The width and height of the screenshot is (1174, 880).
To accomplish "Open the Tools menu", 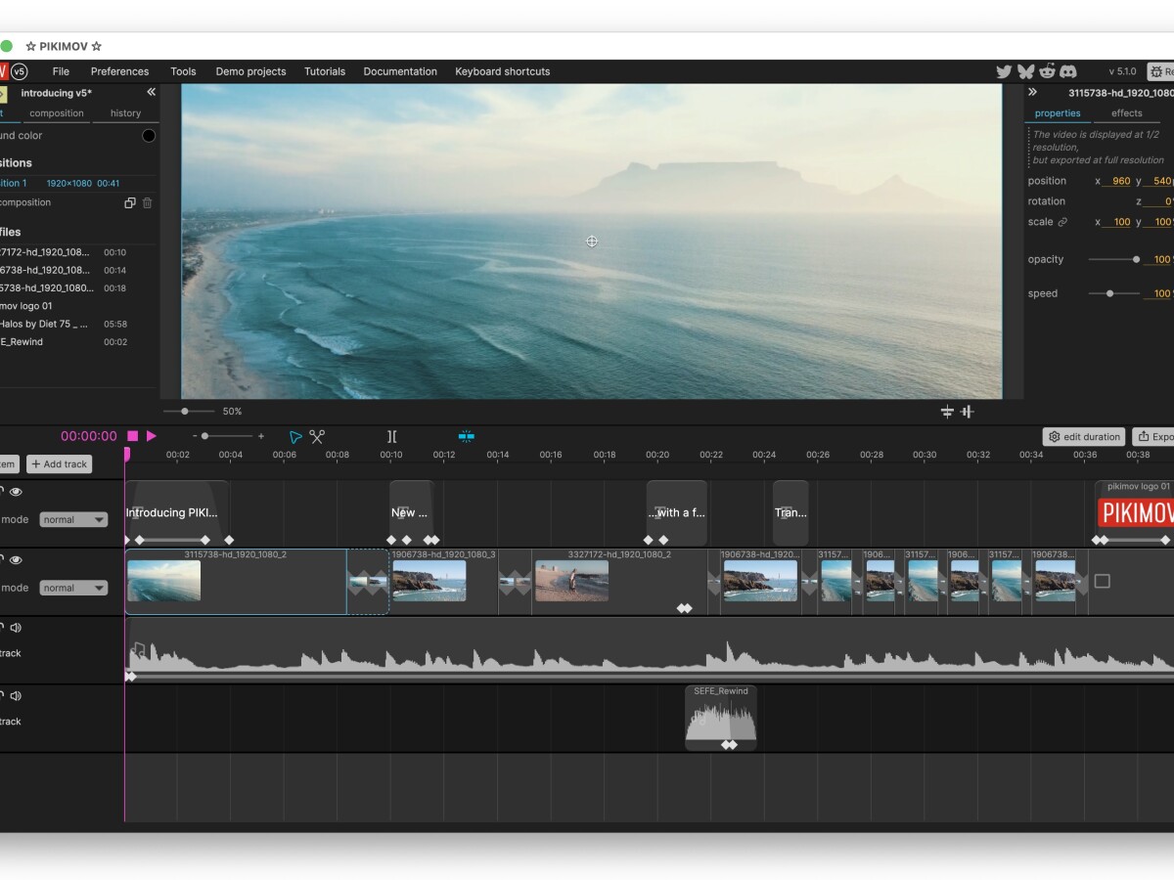I will [x=183, y=71].
